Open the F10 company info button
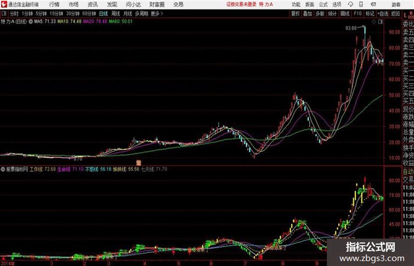This screenshot has height=266, width=414. 357,14
